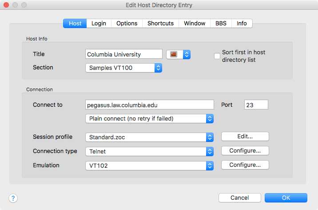Enable Sort first in host directory list
318x210 pixels.
point(217,56)
